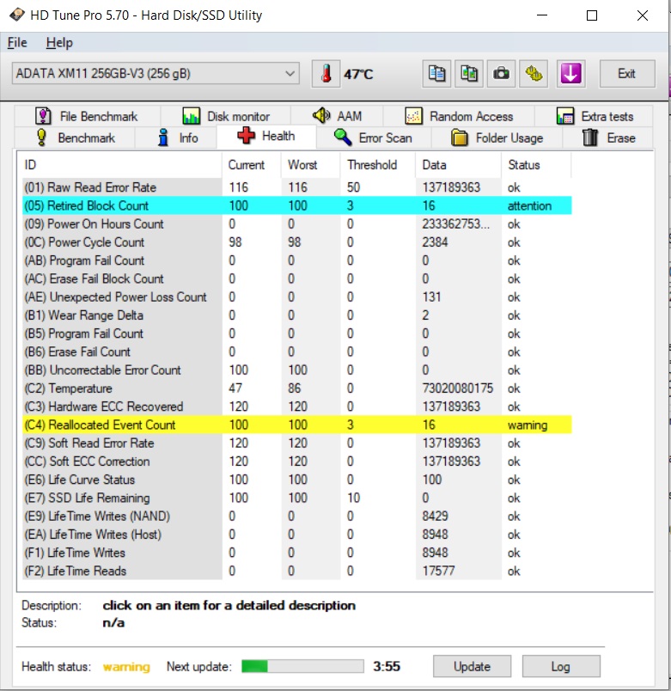Viewport: 671px width, 691px height.
Task: Select the (F2) LifeTime Reads row
Action: click(297, 572)
